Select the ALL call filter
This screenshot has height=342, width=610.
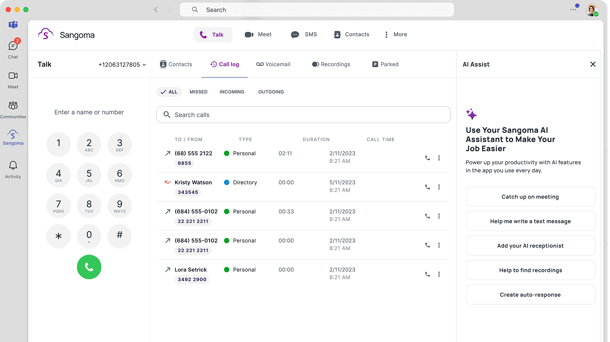click(169, 92)
